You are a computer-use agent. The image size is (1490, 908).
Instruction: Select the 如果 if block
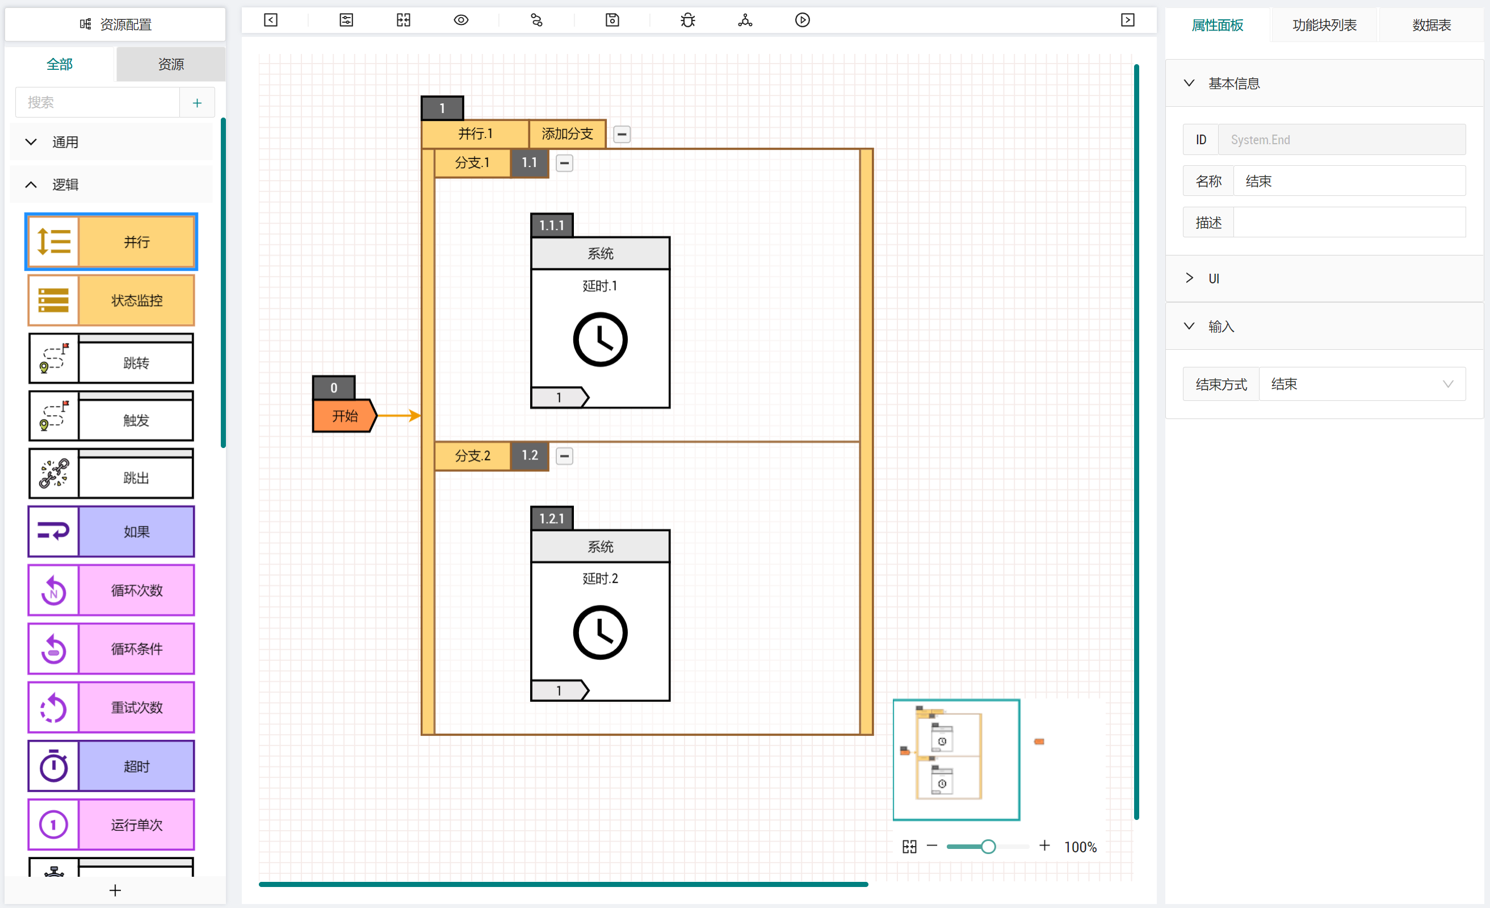tap(111, 532)
